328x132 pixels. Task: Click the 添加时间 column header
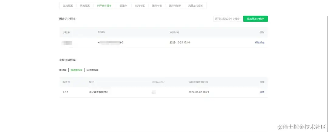(174, 33)
